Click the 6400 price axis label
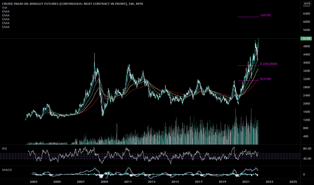 [306, 13]
